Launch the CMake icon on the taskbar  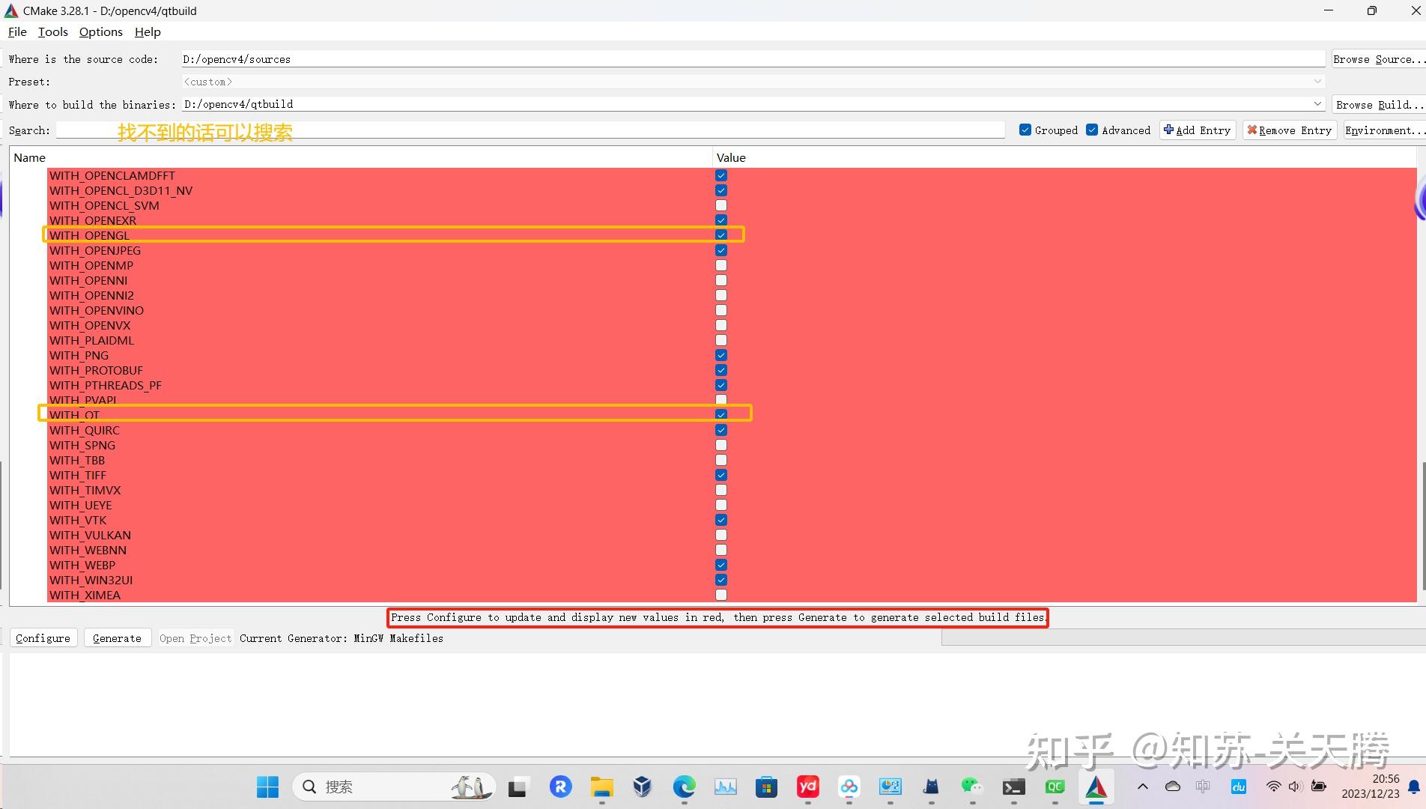[1096, 787]
